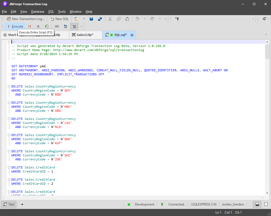Click the New SQL button

click(59, 19)
